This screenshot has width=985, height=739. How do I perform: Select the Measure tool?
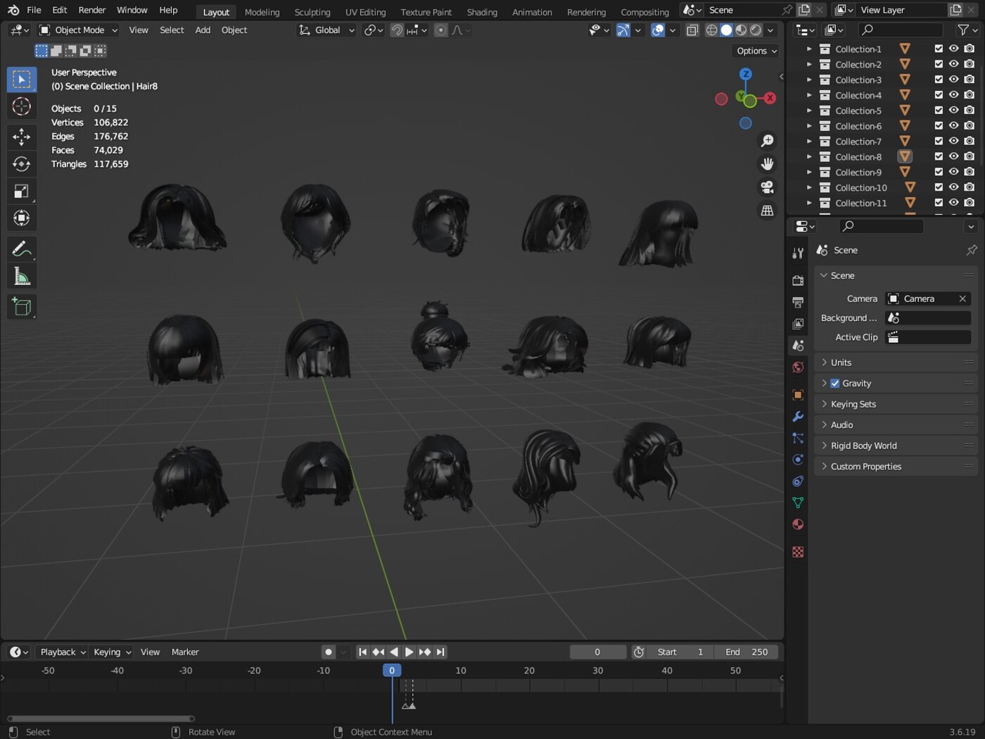pyautogui.click(x=21, y=277)
